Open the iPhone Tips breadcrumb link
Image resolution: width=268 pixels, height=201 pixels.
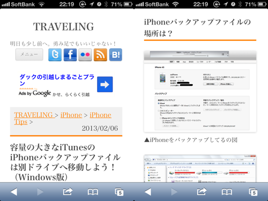(x=63, y=118)
